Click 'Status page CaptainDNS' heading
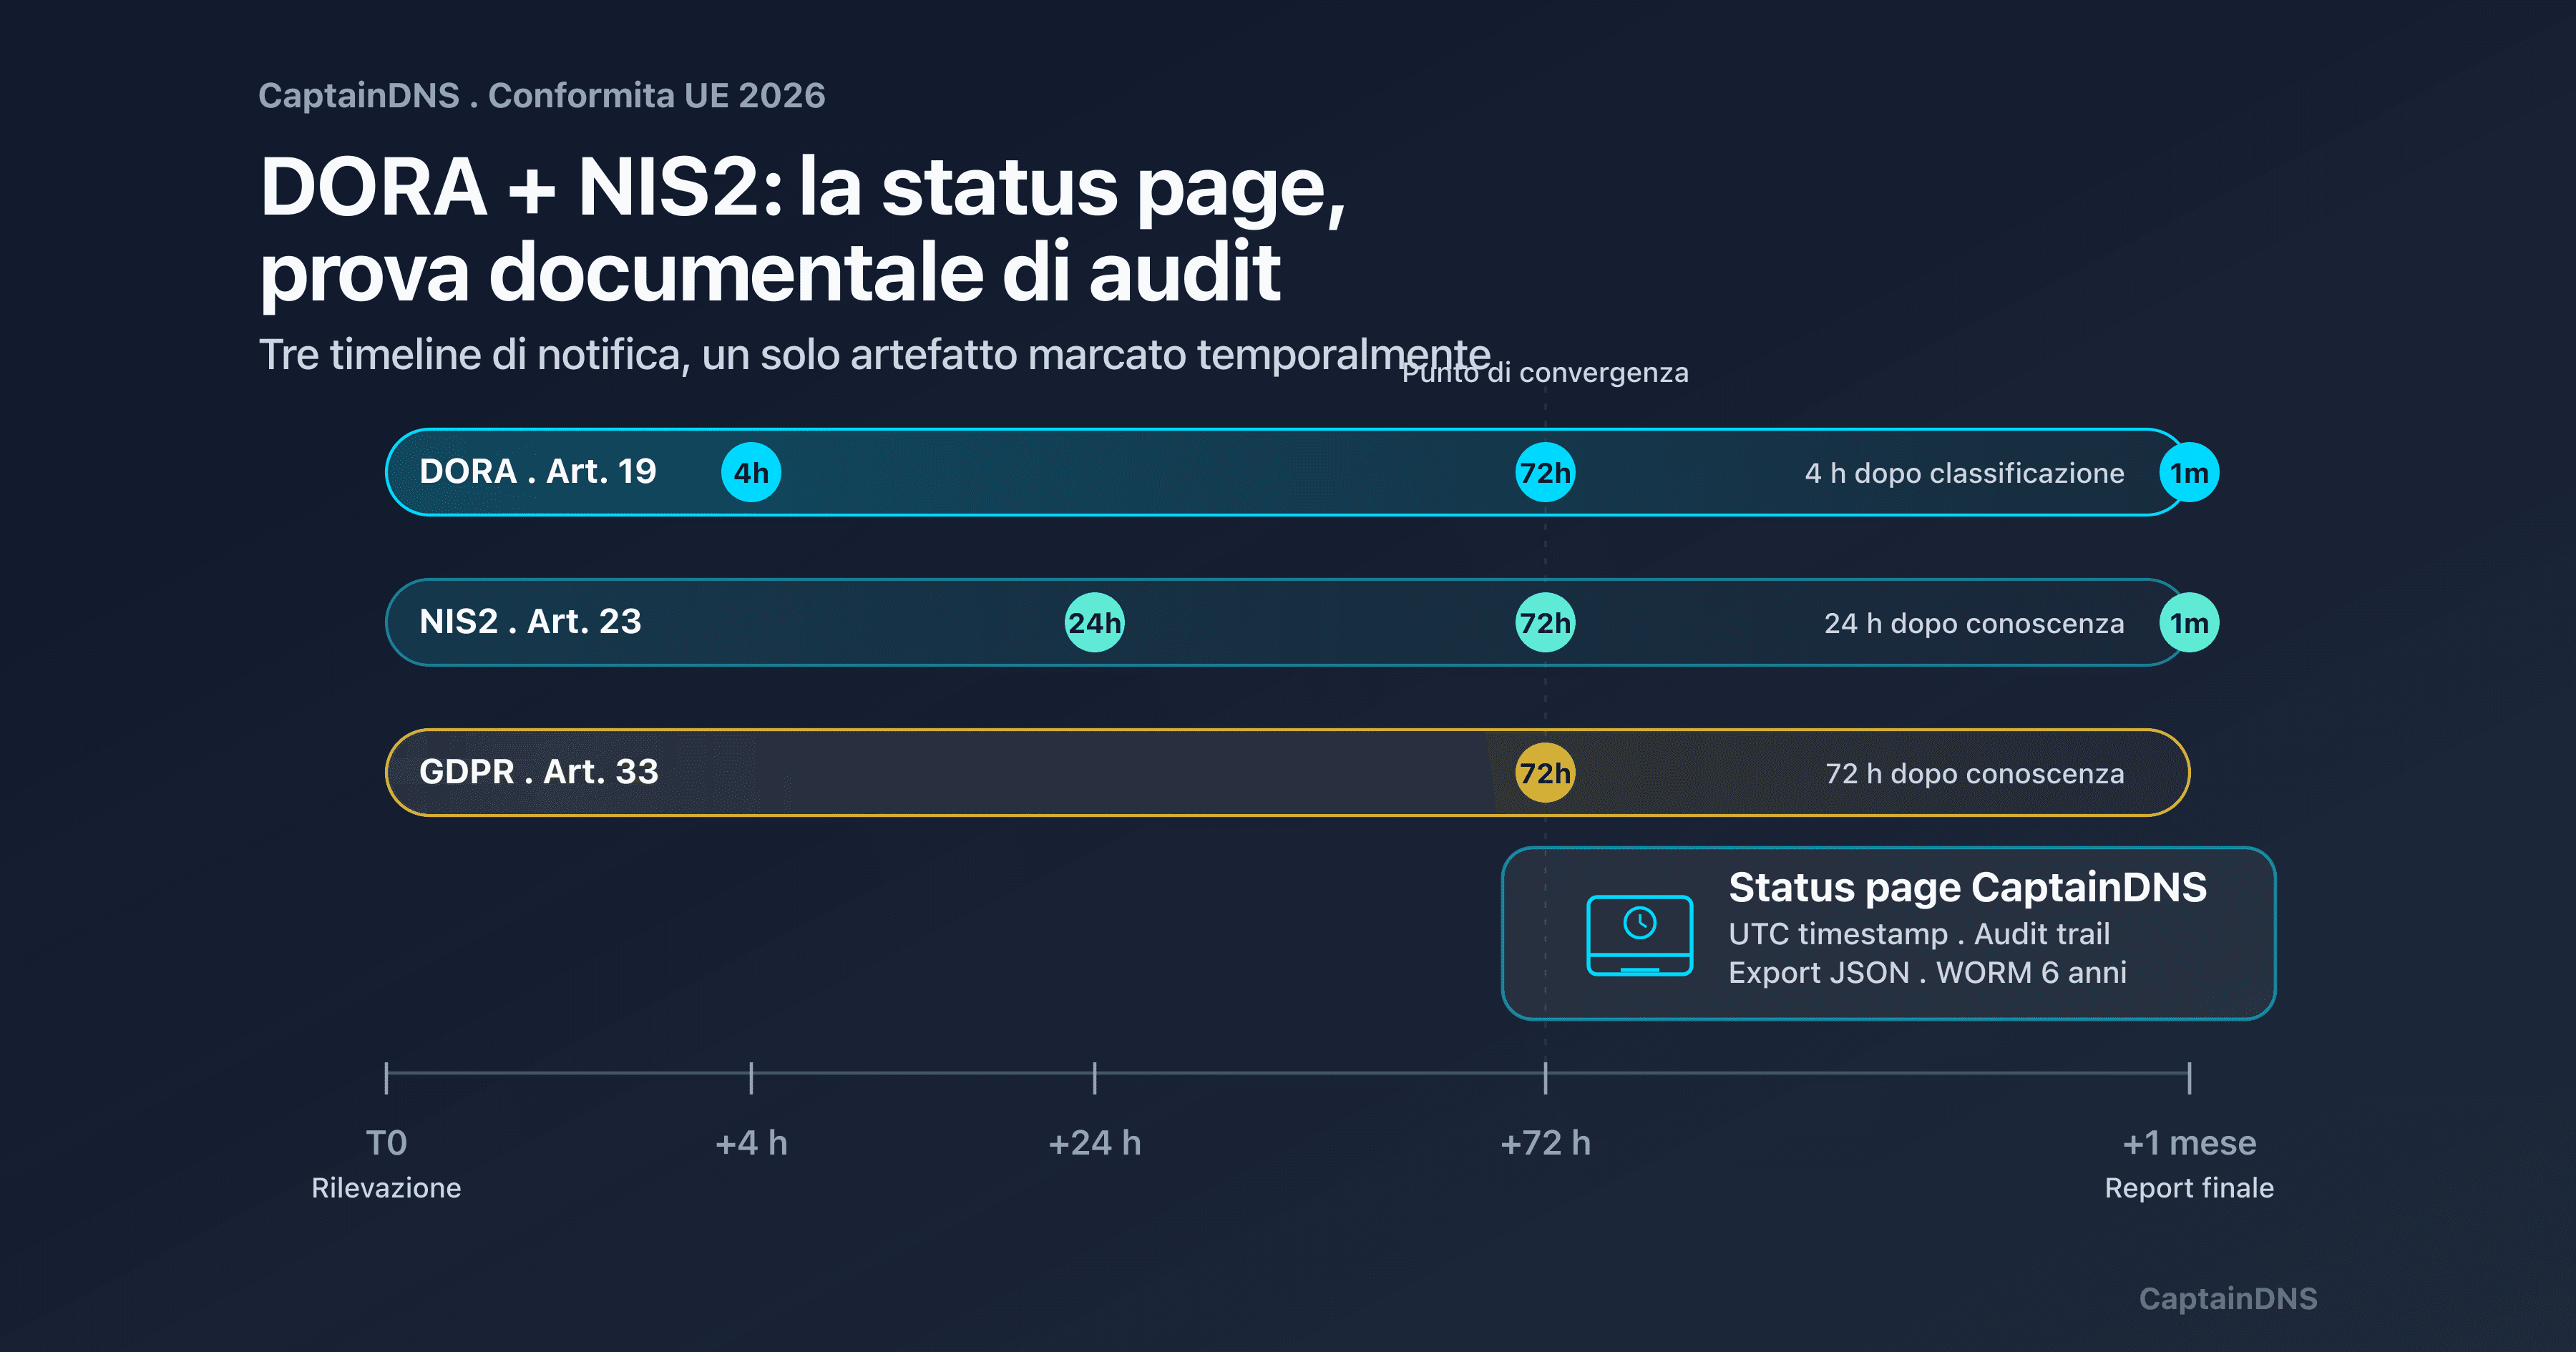 1967,888
